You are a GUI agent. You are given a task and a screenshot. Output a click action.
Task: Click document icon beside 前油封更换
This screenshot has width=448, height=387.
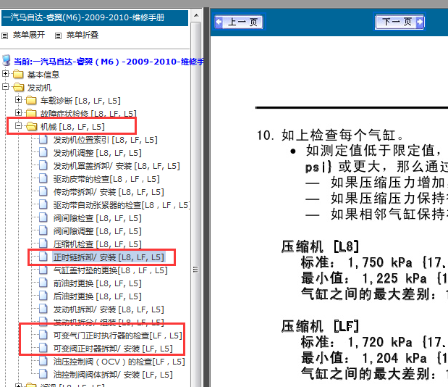pos(43,283)
